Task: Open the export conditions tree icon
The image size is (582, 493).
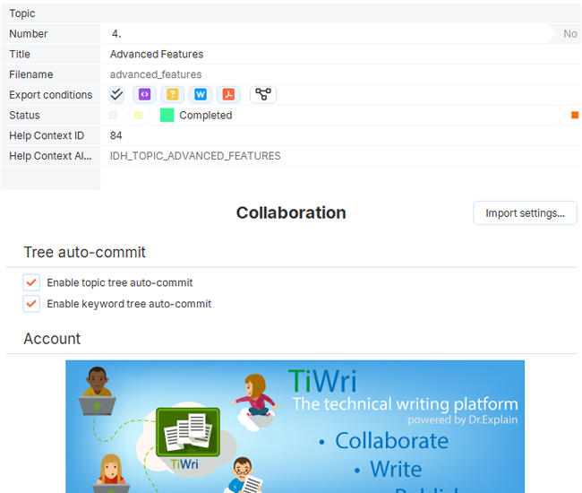Action: pos(263,94)
